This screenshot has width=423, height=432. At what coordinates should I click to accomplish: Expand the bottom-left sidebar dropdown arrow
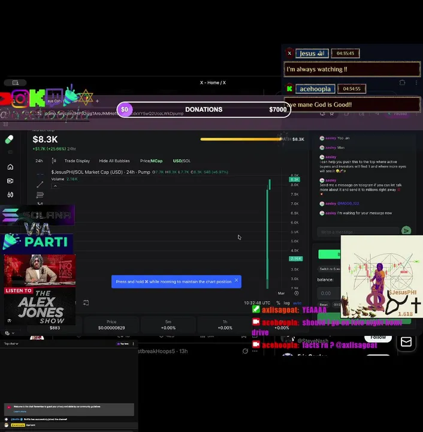(13, 333)
